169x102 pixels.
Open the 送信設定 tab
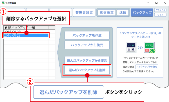click(x=106, y=12)
